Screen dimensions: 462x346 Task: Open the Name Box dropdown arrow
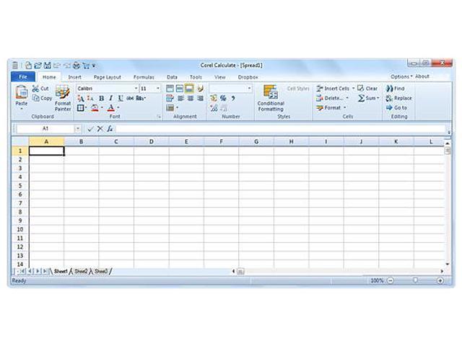coord(78,128)
